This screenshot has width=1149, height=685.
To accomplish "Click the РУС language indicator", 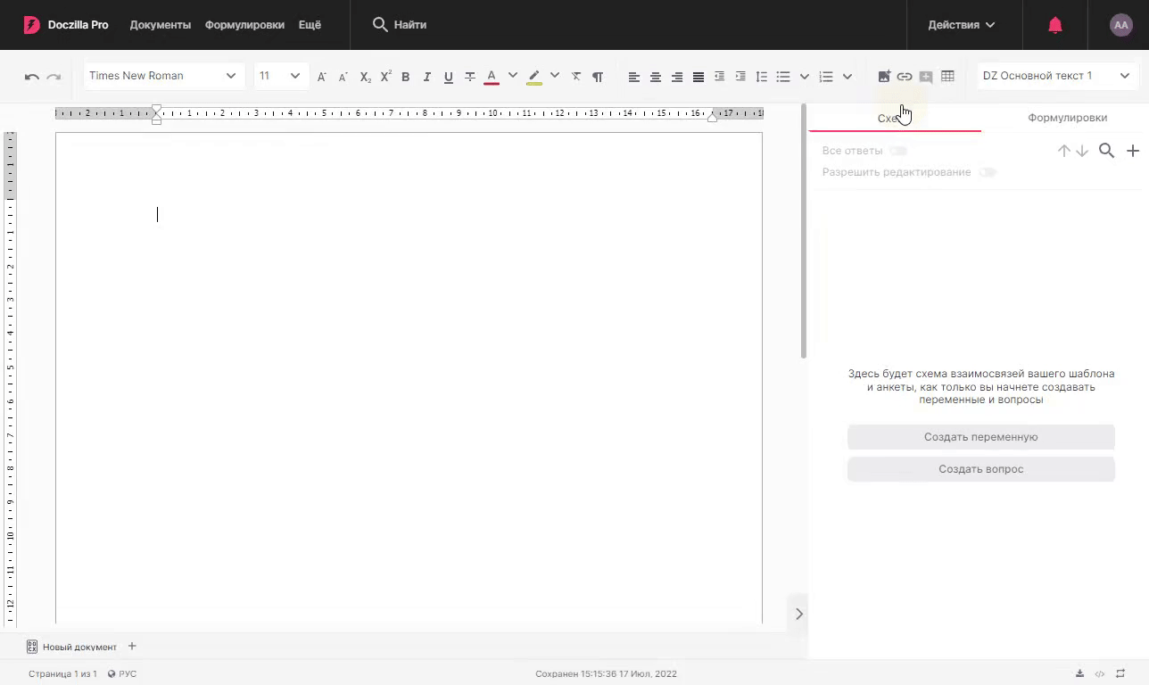I will (122, 673).
